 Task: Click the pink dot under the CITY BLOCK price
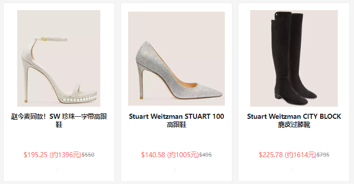293,169
